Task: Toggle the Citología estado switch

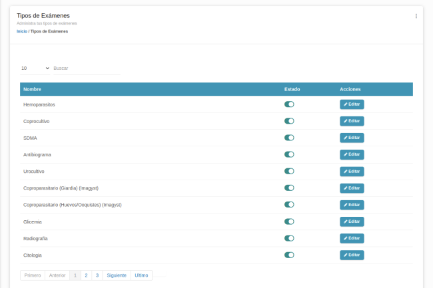Action: pyautogui.click(x=289, y=255)
